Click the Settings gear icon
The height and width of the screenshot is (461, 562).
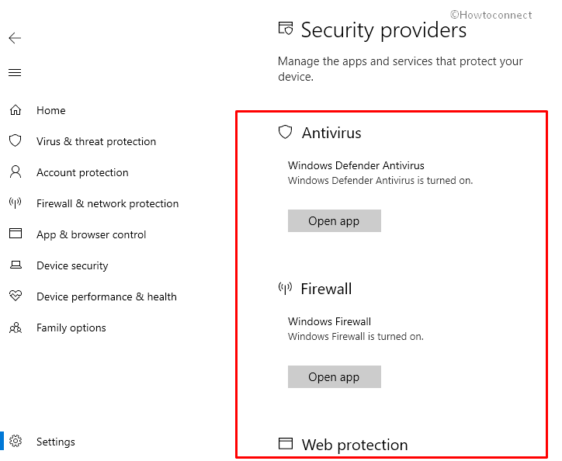tap(15, 442)
